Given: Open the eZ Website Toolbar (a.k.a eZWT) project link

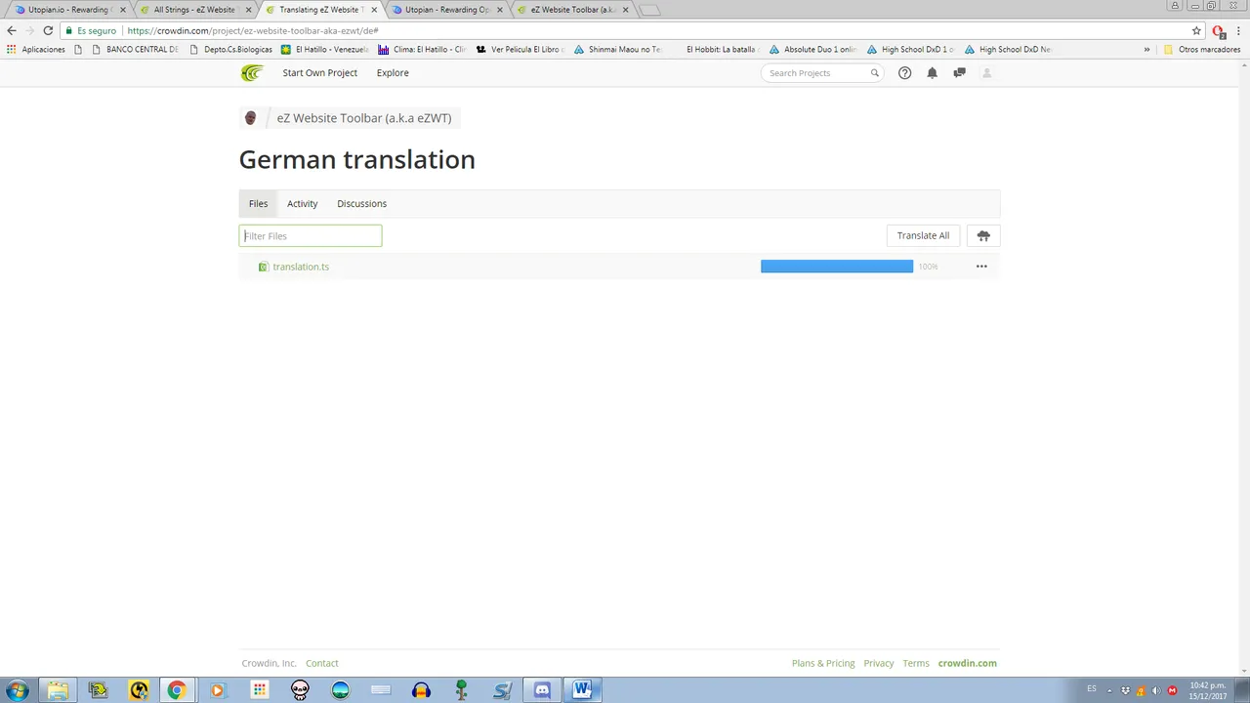Looking at the screenshot, I should [364, 118].
